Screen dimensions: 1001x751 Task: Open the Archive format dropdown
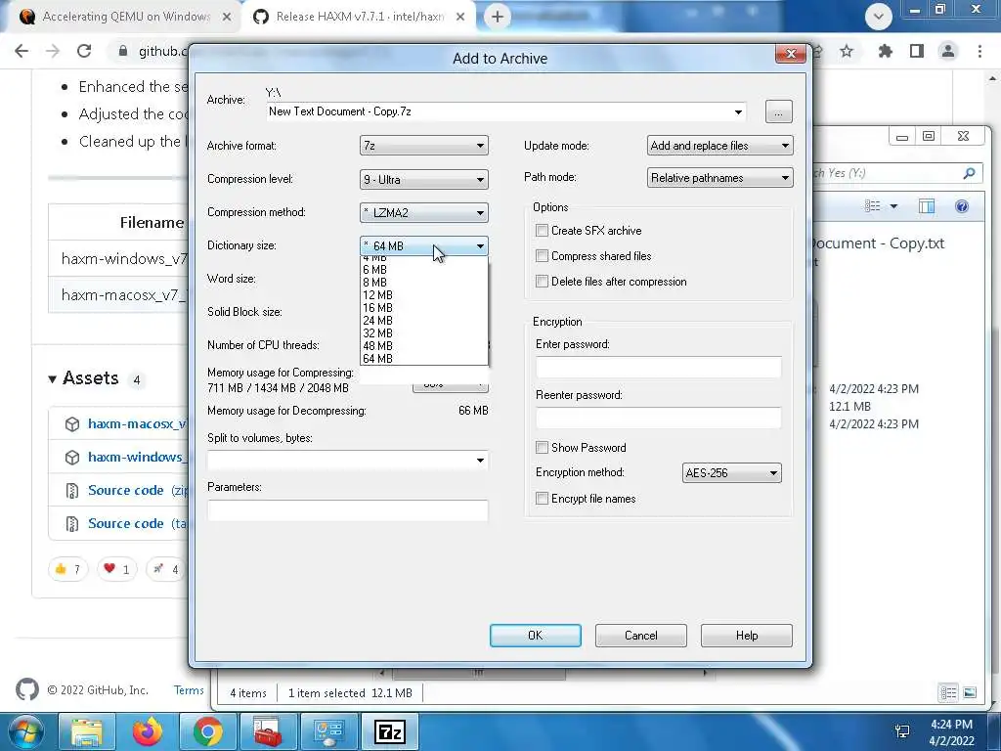pyautogui.click(x=424, y=146)
